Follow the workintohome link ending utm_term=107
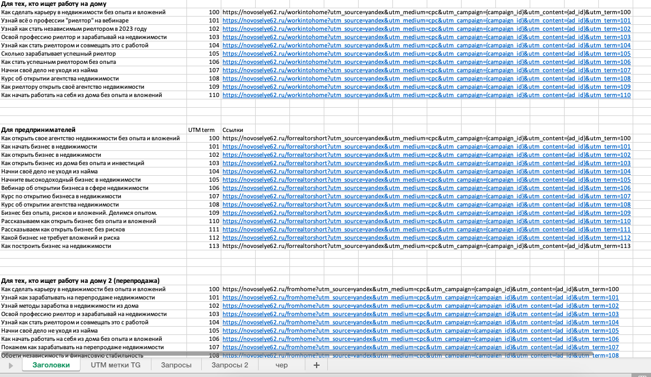The height and width of the screenshot is (377, 651). [426, 70]
